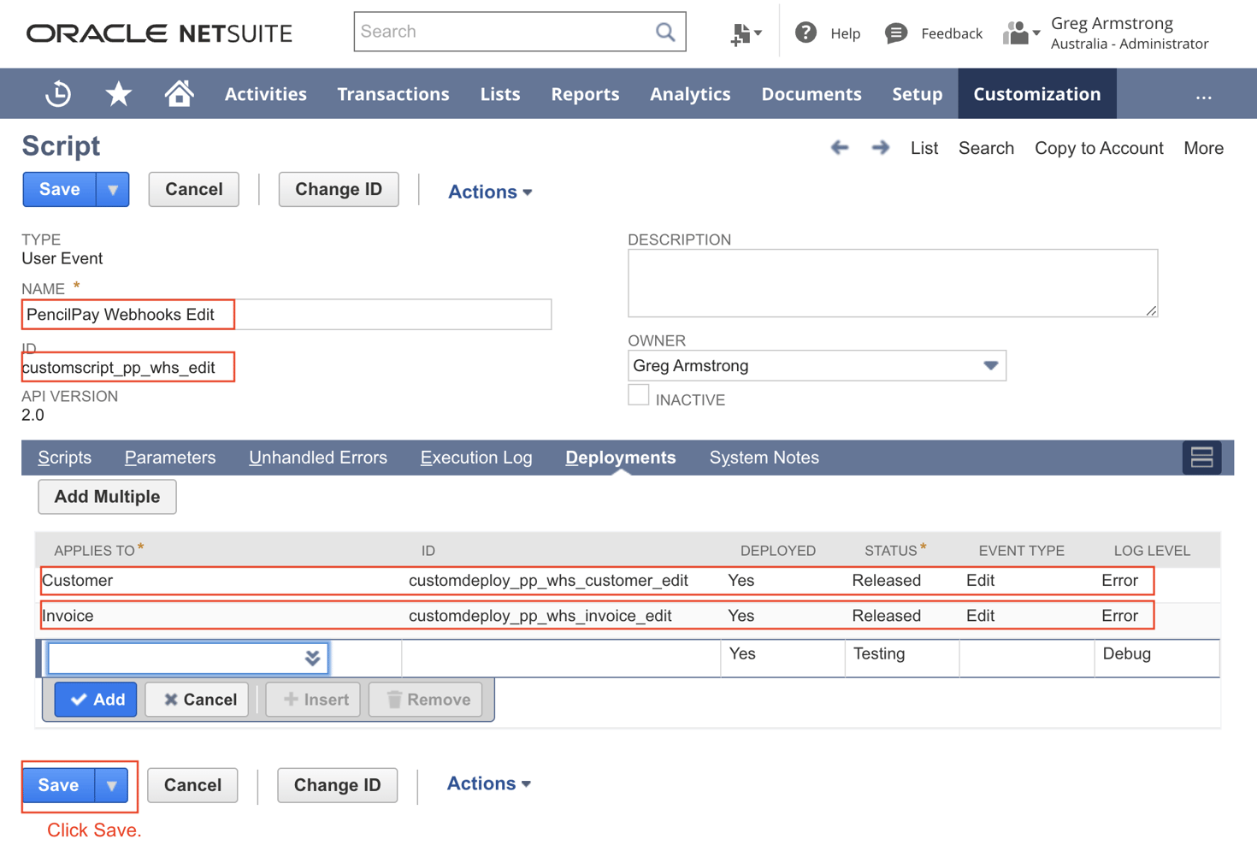Open recent records with the clock icon

pyautogui.click(x=56, y=94)
